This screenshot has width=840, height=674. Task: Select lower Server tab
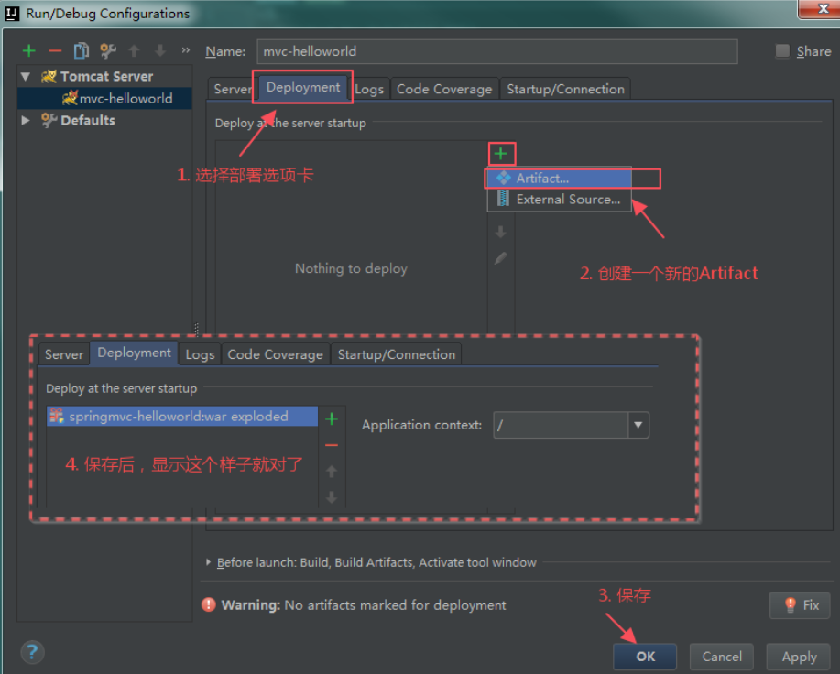tap(64, 354)
